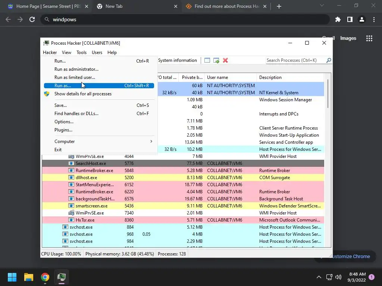
Task: Click the find window and thread icon
Action: [216, 60]
